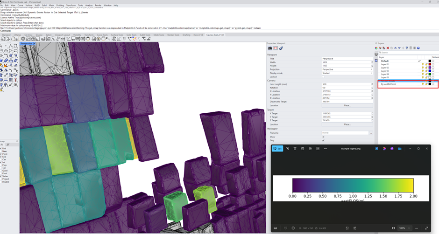Click the blue help icon in Layers panel
The height and width of the screenshot is (234, 439).
pyautogui.click(x=418, y=48)
